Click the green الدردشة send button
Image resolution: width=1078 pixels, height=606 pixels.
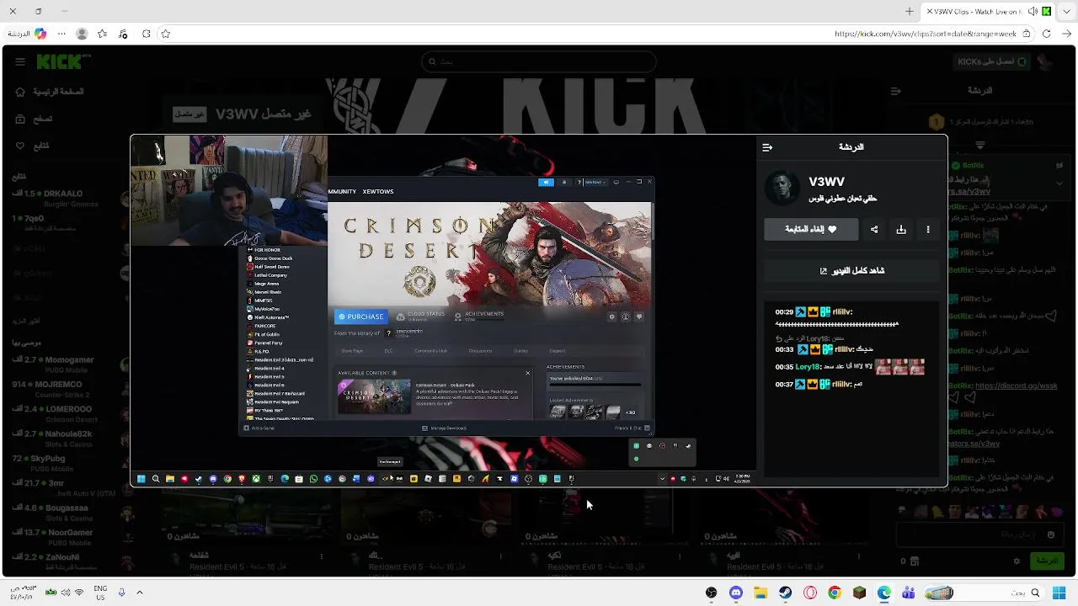[1047, 561]
